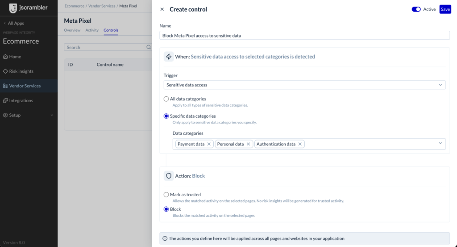This screenshot has width=457, height=247.
Task: Click the search magnifier icon
Action: tap(149, 47)
